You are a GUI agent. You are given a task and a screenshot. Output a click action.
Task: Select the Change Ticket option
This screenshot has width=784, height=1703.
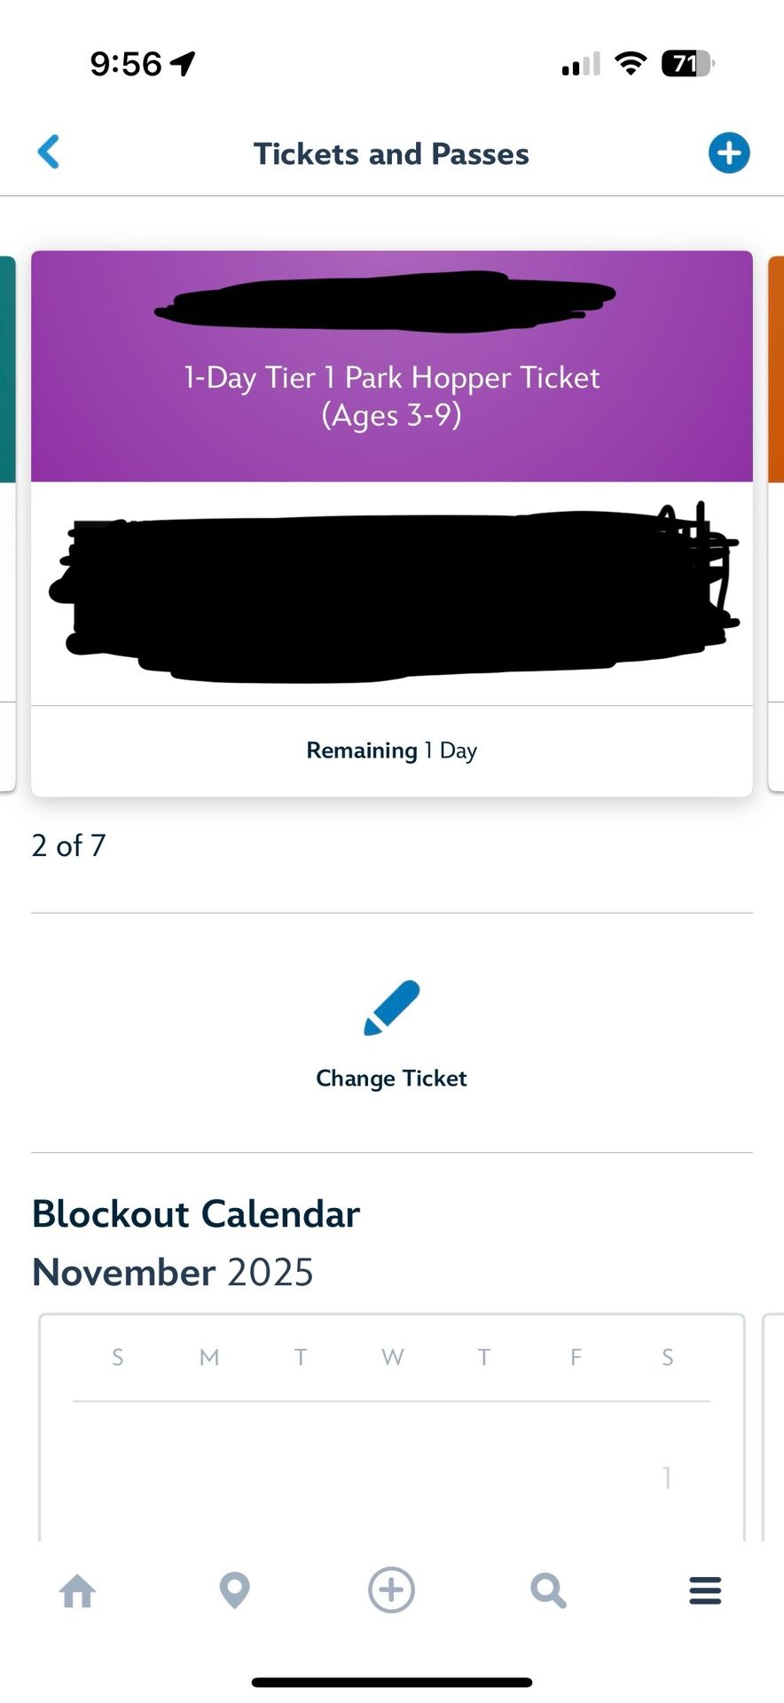tap(391, 1078)
